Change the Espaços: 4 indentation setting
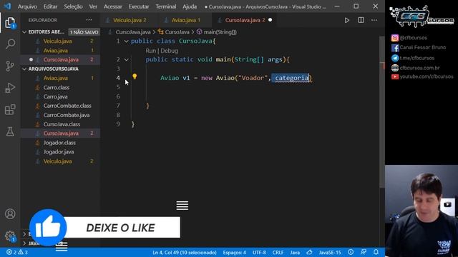 pyautogui.click(x=234, y=252)
